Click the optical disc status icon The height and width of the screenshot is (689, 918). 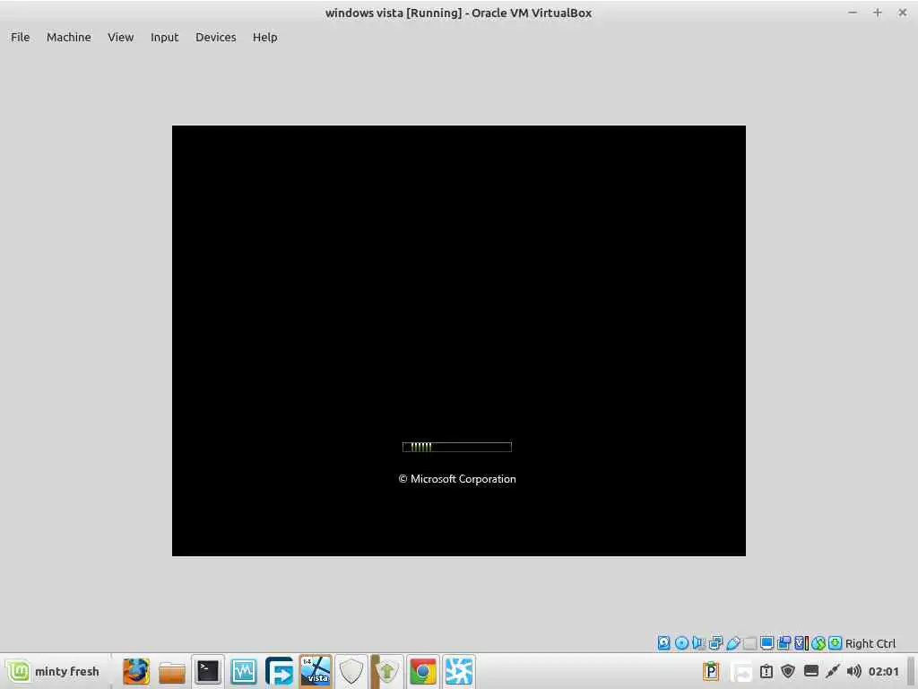point(681,642)
